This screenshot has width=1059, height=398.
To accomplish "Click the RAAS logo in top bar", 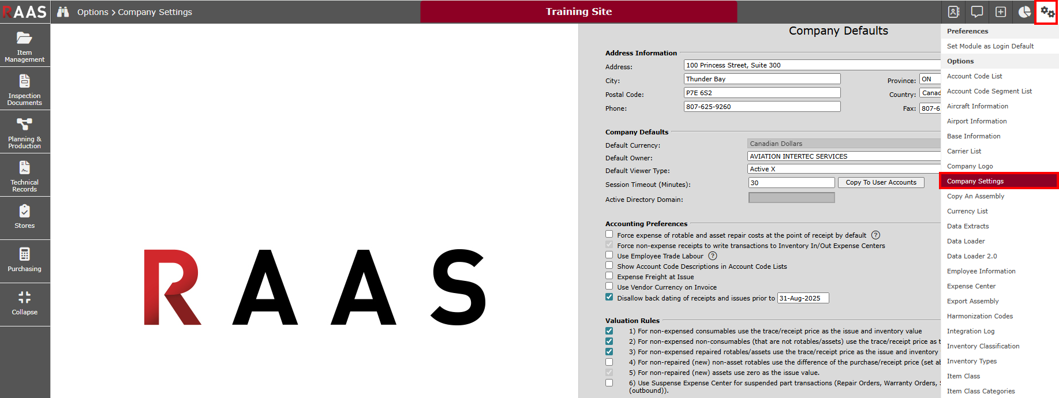I will [x=25, y=12].
